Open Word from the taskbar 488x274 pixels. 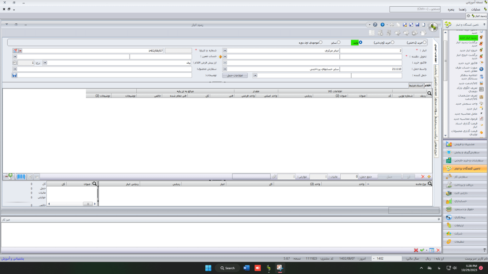[x=246, y=268]
